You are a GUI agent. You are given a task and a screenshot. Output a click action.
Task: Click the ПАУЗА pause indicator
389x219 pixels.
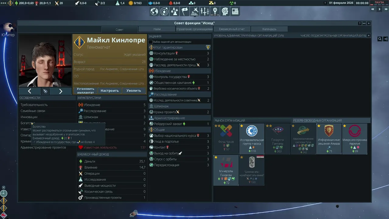(379, 2)
